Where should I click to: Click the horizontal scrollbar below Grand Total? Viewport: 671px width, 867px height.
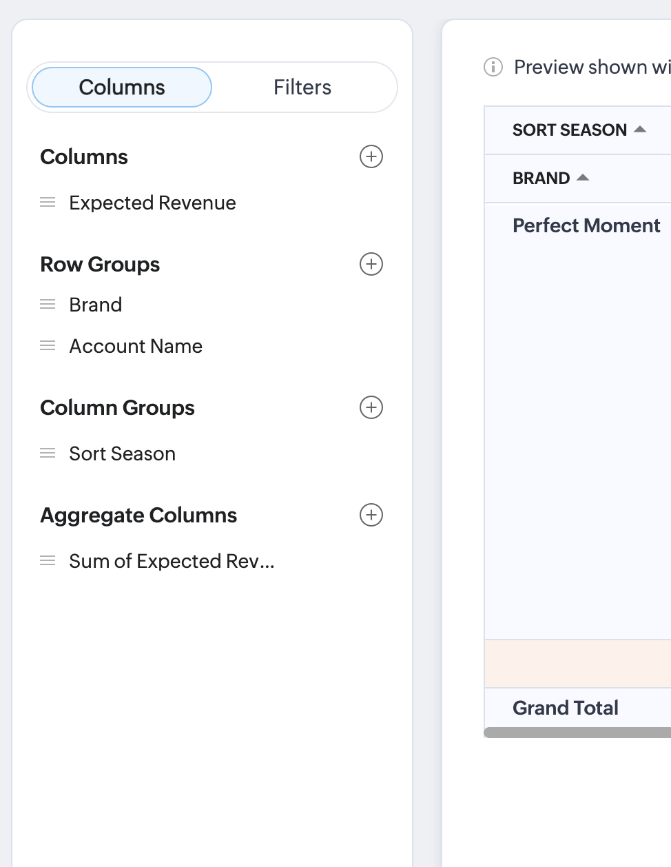(577, 733)
